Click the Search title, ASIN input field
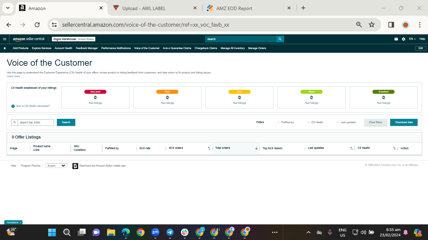The height and width of the screenshot is (240, 428). click(36, 123)
